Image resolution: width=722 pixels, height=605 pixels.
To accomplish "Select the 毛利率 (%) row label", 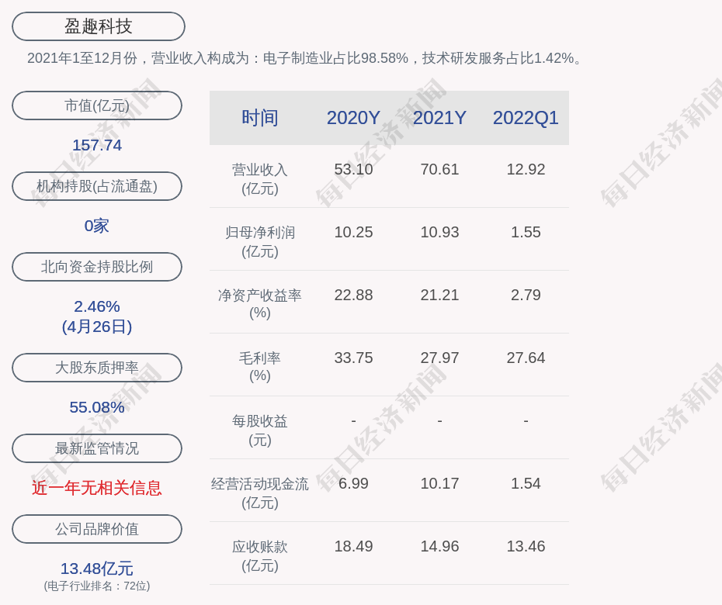I will click(x=260, y=367).
